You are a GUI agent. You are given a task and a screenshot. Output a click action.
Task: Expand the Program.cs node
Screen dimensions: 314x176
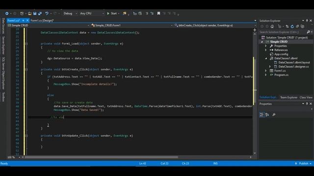click(266, 75)
